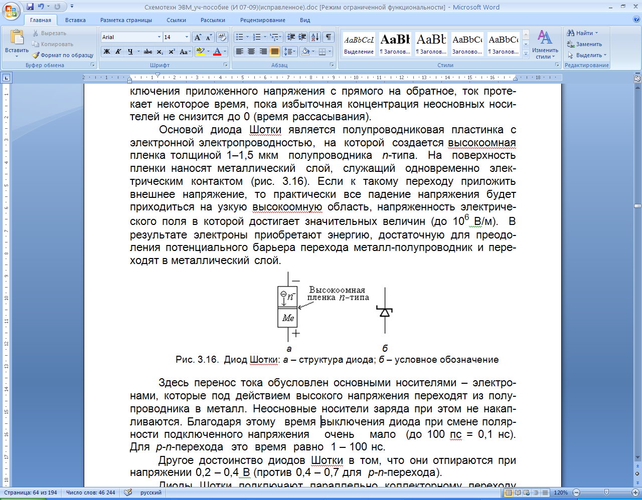The height and width of the screenshot is (500, 642).
Task: Switch to Full Screen Reading view
Action: pyautogui.click(x=518, y=493)
